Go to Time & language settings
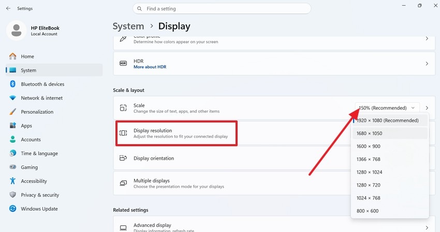The height and width of the screenshot is (232, 440). (54, 153)
